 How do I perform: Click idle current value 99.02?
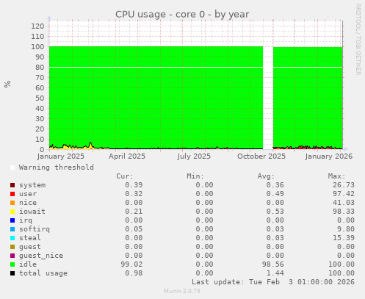point(131,264)
